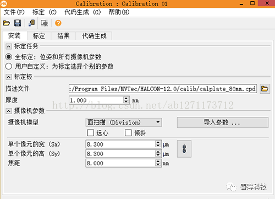Click the description file path field
275x199 pixels.
click(x=163, y=89)
